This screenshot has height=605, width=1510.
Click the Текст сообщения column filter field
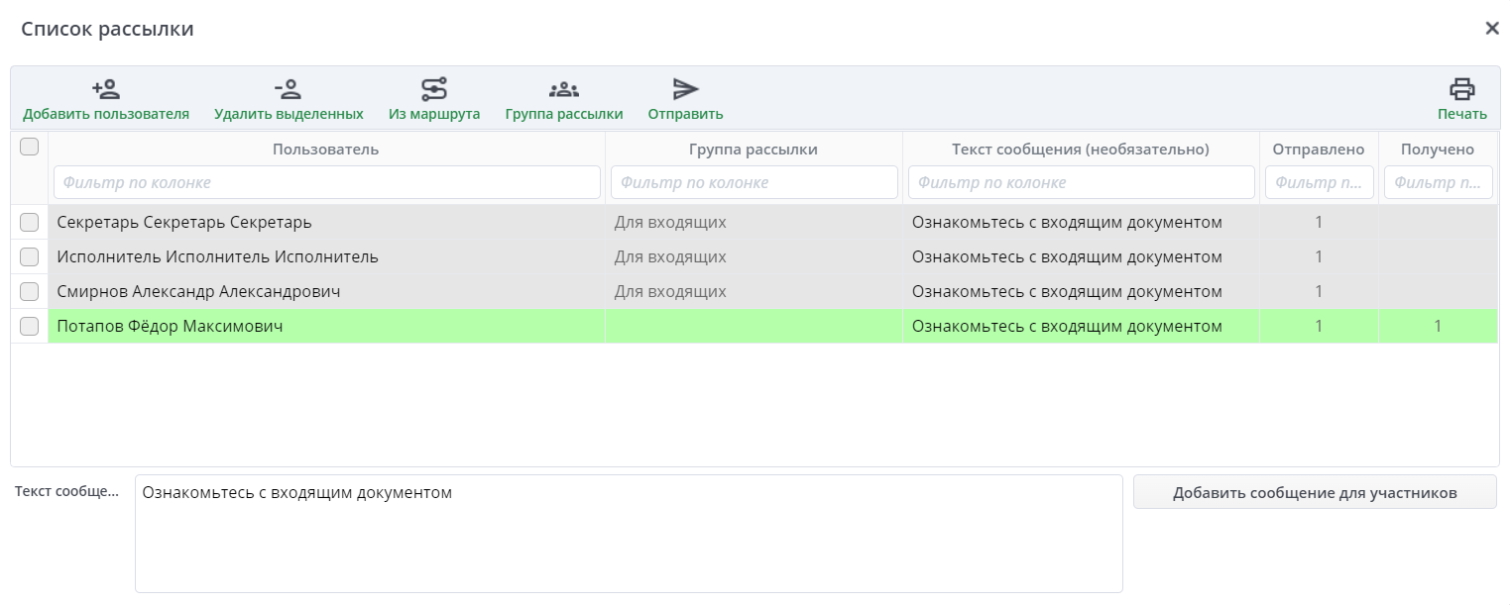click(1081, 182)
